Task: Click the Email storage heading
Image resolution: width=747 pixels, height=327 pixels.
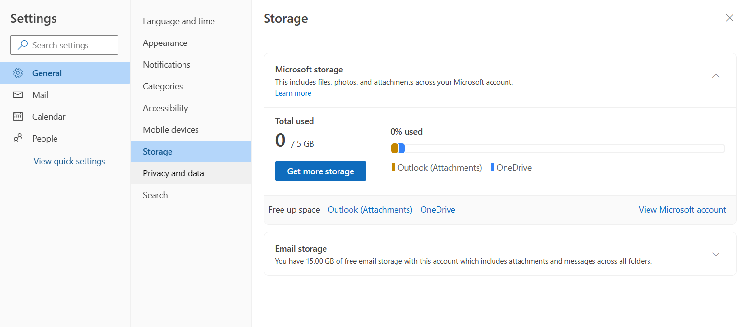Action: (x=301, y=249)
